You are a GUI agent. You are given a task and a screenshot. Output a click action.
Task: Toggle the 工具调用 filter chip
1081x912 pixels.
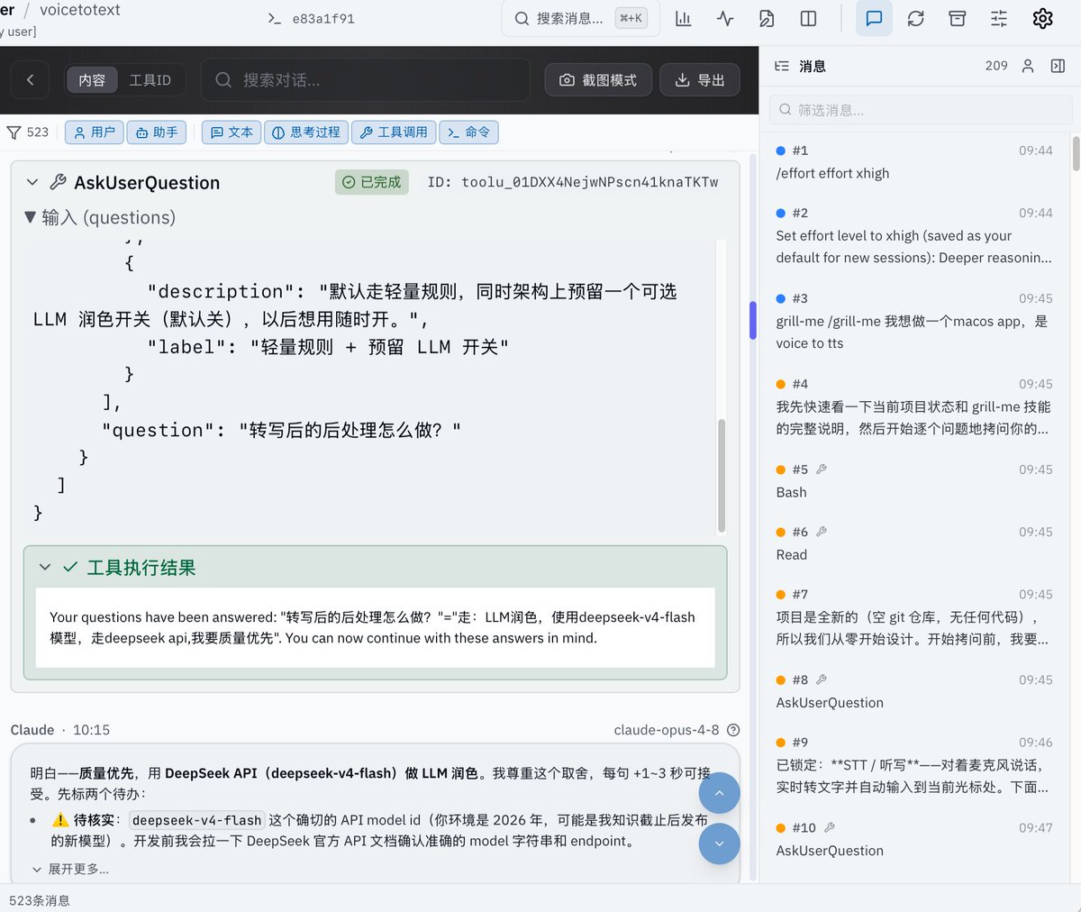tap(394, 132)
